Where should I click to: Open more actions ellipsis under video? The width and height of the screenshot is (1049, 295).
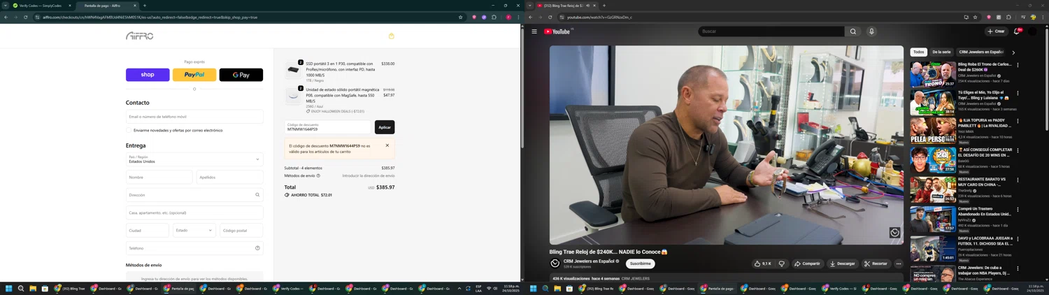899,264
